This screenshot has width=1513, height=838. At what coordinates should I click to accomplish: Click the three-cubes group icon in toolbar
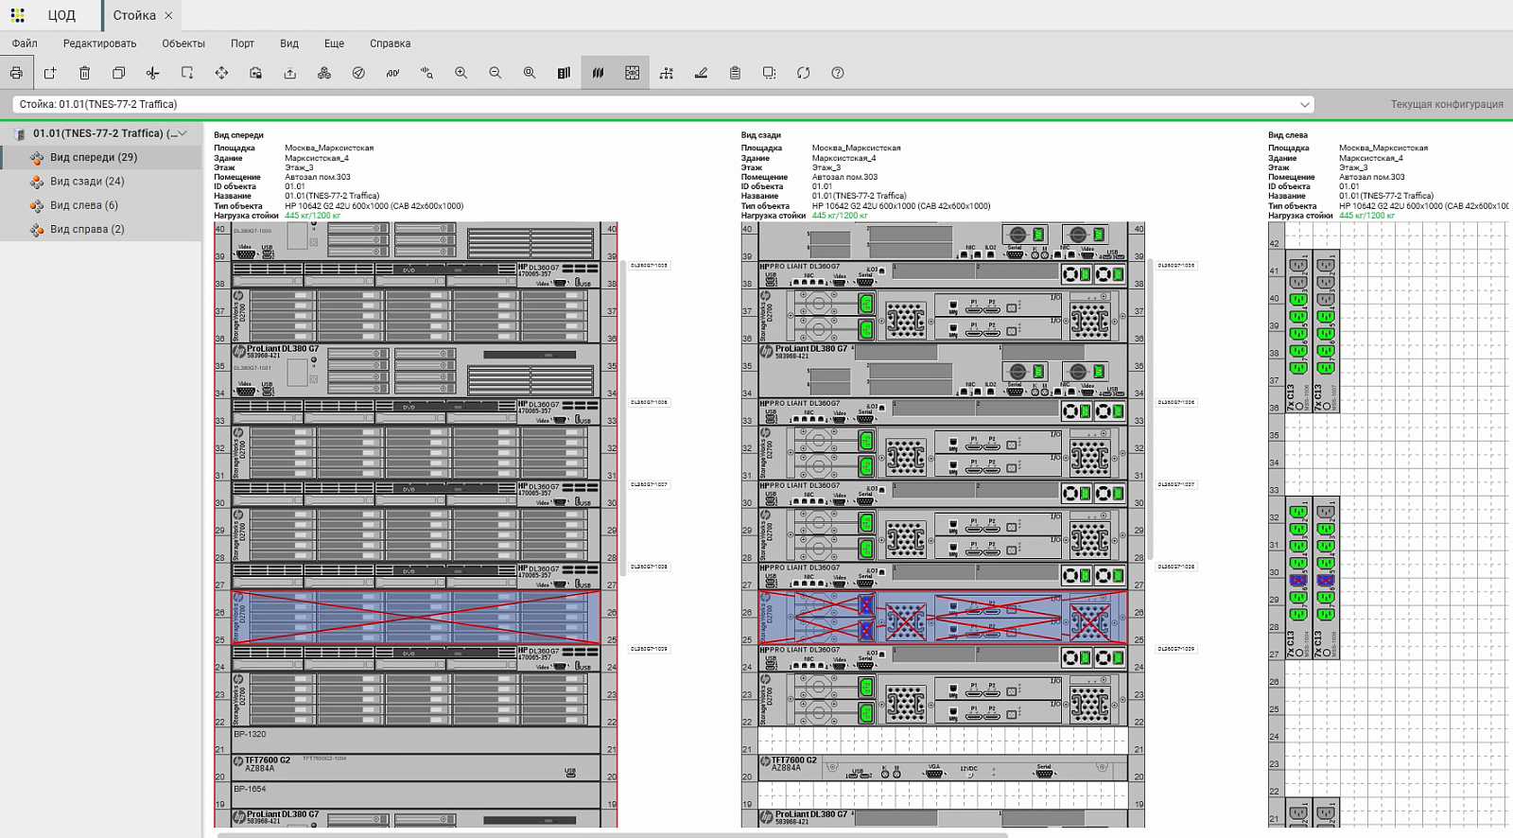(x=324, y=73)
